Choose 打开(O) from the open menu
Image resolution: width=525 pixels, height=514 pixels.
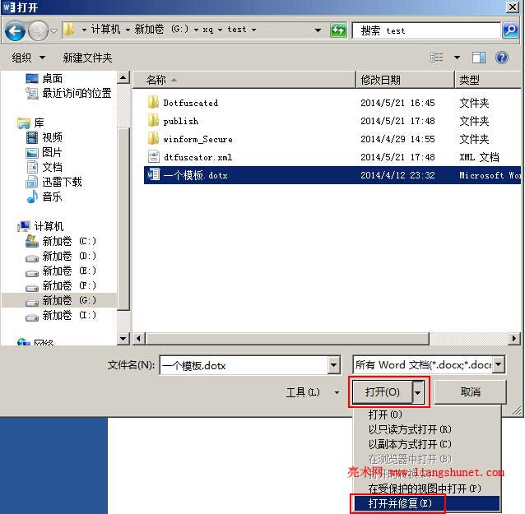(427, 414)
